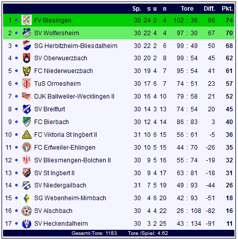238x239 pixels.
Task: Click the FV Biesingen club crest
Action: tap(27, 20)
